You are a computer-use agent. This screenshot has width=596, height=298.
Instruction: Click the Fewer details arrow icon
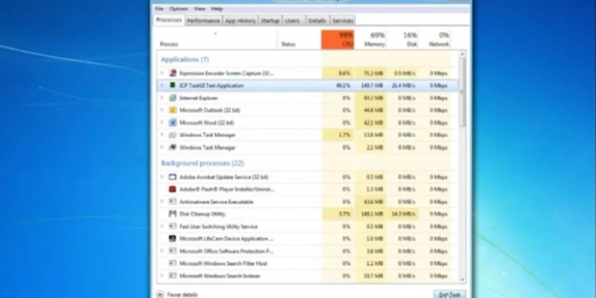159,294
